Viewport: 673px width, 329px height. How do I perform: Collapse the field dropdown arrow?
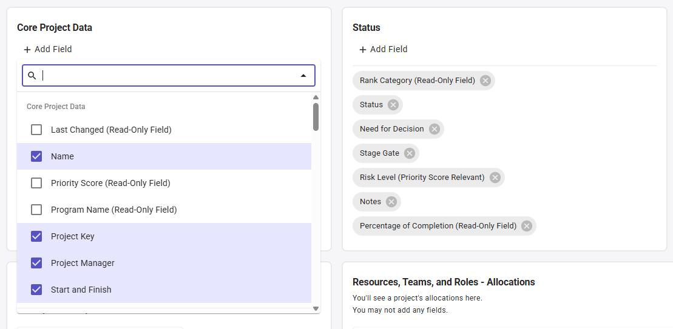point(303,76)
